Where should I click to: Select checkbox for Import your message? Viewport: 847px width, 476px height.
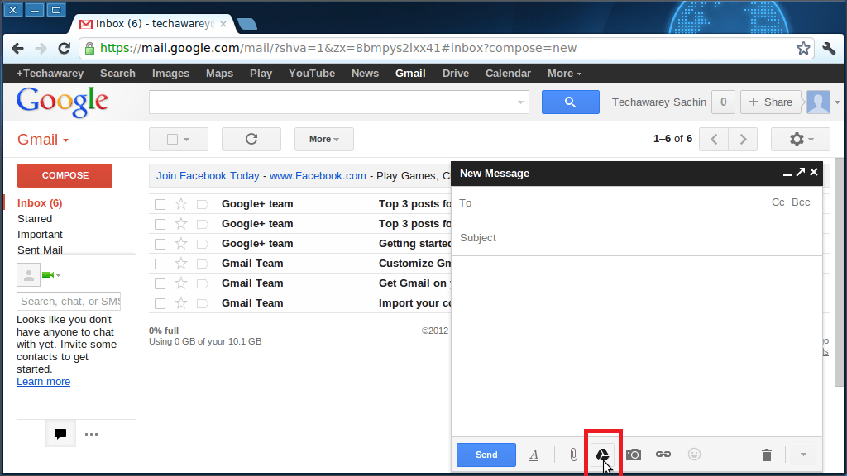click(x=160, y=304)
